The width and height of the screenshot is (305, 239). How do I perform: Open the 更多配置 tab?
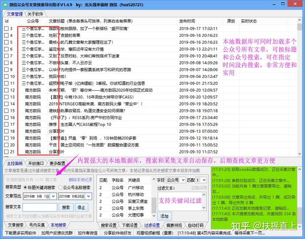[x=57, y=164]
